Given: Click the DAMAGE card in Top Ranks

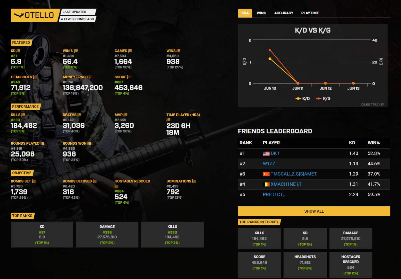Looking at the screenshot, I should (107, 235).
